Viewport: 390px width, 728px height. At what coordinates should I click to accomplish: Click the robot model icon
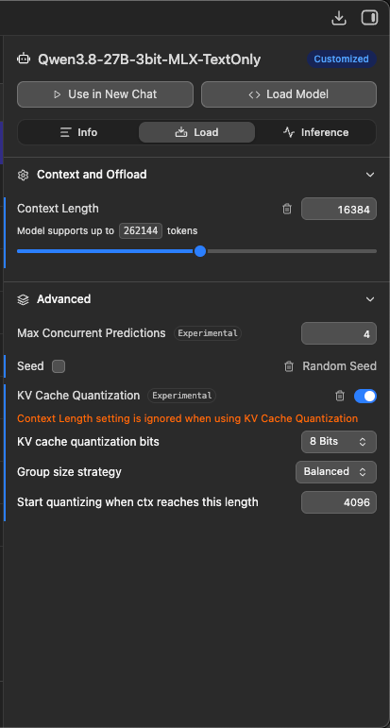(24, 59)
